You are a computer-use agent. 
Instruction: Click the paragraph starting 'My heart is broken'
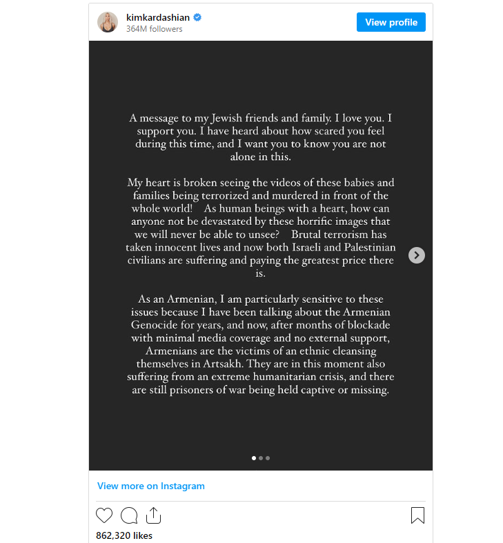click(x=261, y=228)
